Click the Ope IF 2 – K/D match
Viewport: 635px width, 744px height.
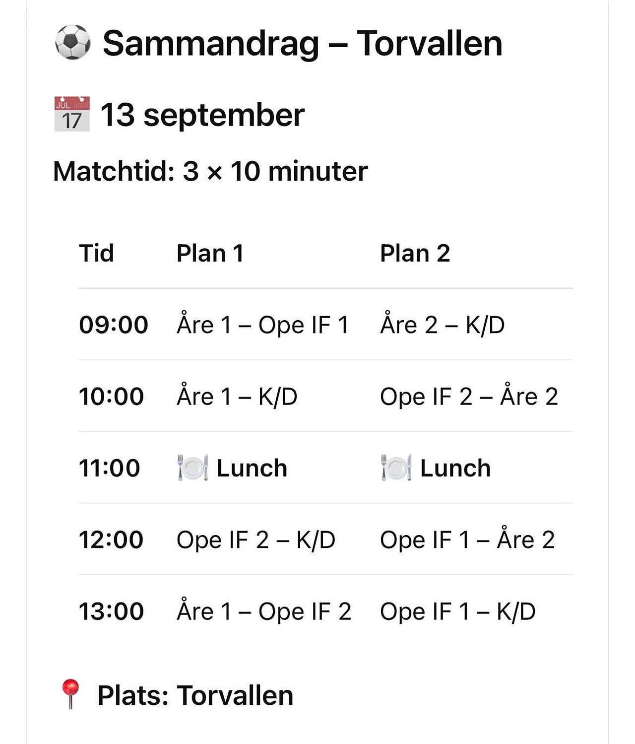coord(256,540)
